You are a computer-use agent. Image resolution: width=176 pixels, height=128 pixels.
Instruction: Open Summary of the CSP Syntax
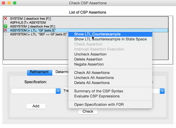pos(99,91)
